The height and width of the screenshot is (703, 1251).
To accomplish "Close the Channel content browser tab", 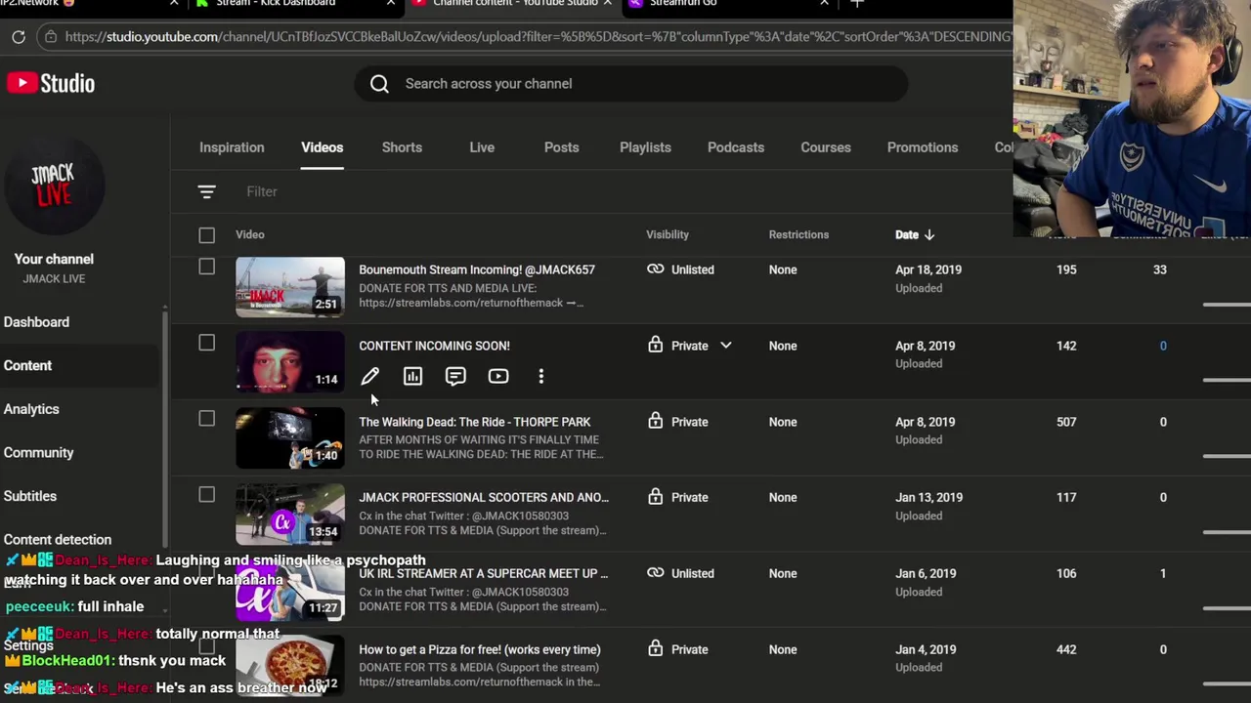I will 607,4.
